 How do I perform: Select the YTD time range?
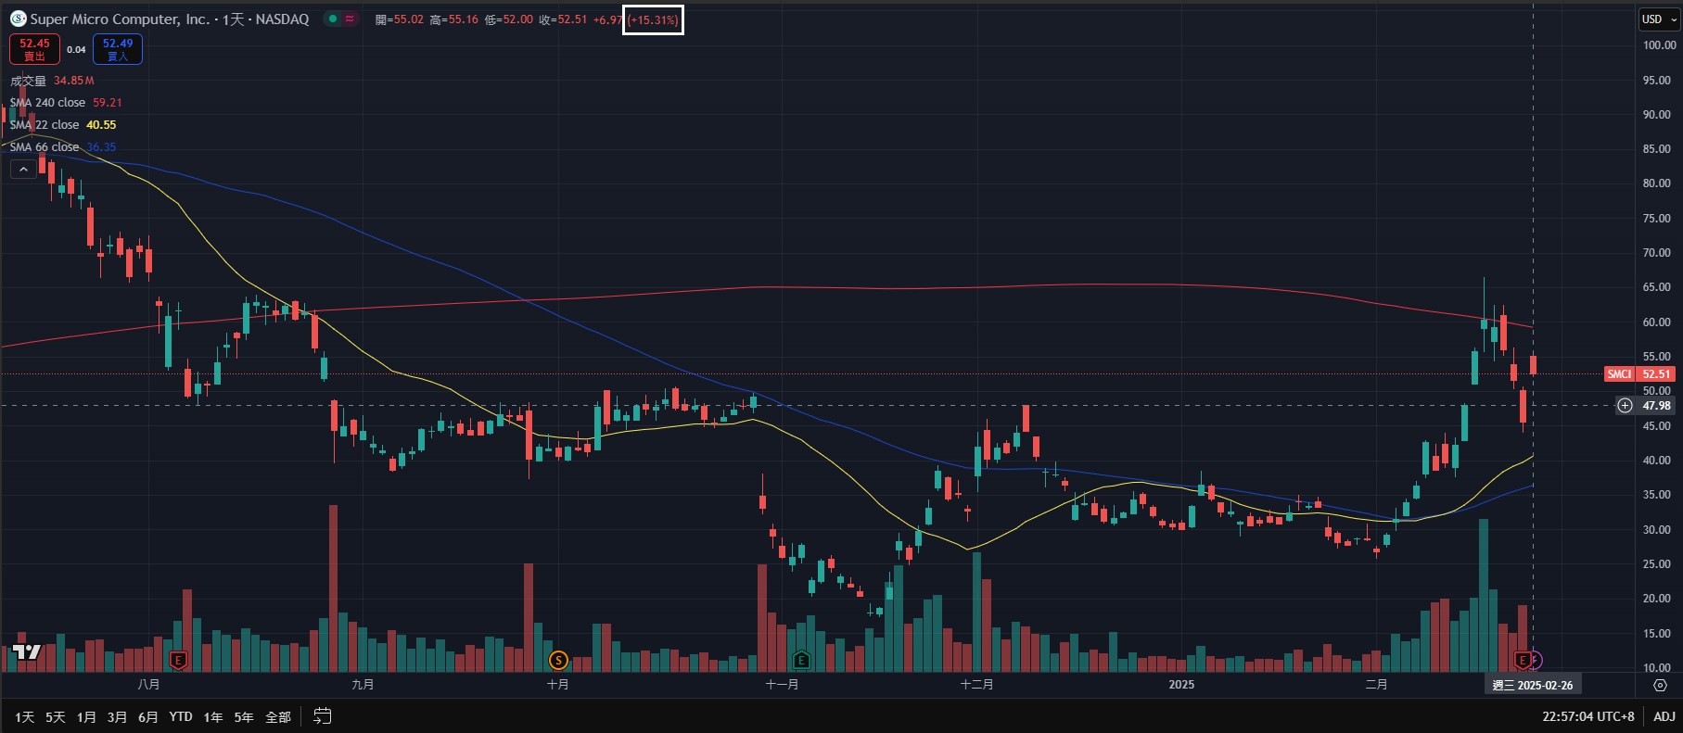tap(181, 716)
